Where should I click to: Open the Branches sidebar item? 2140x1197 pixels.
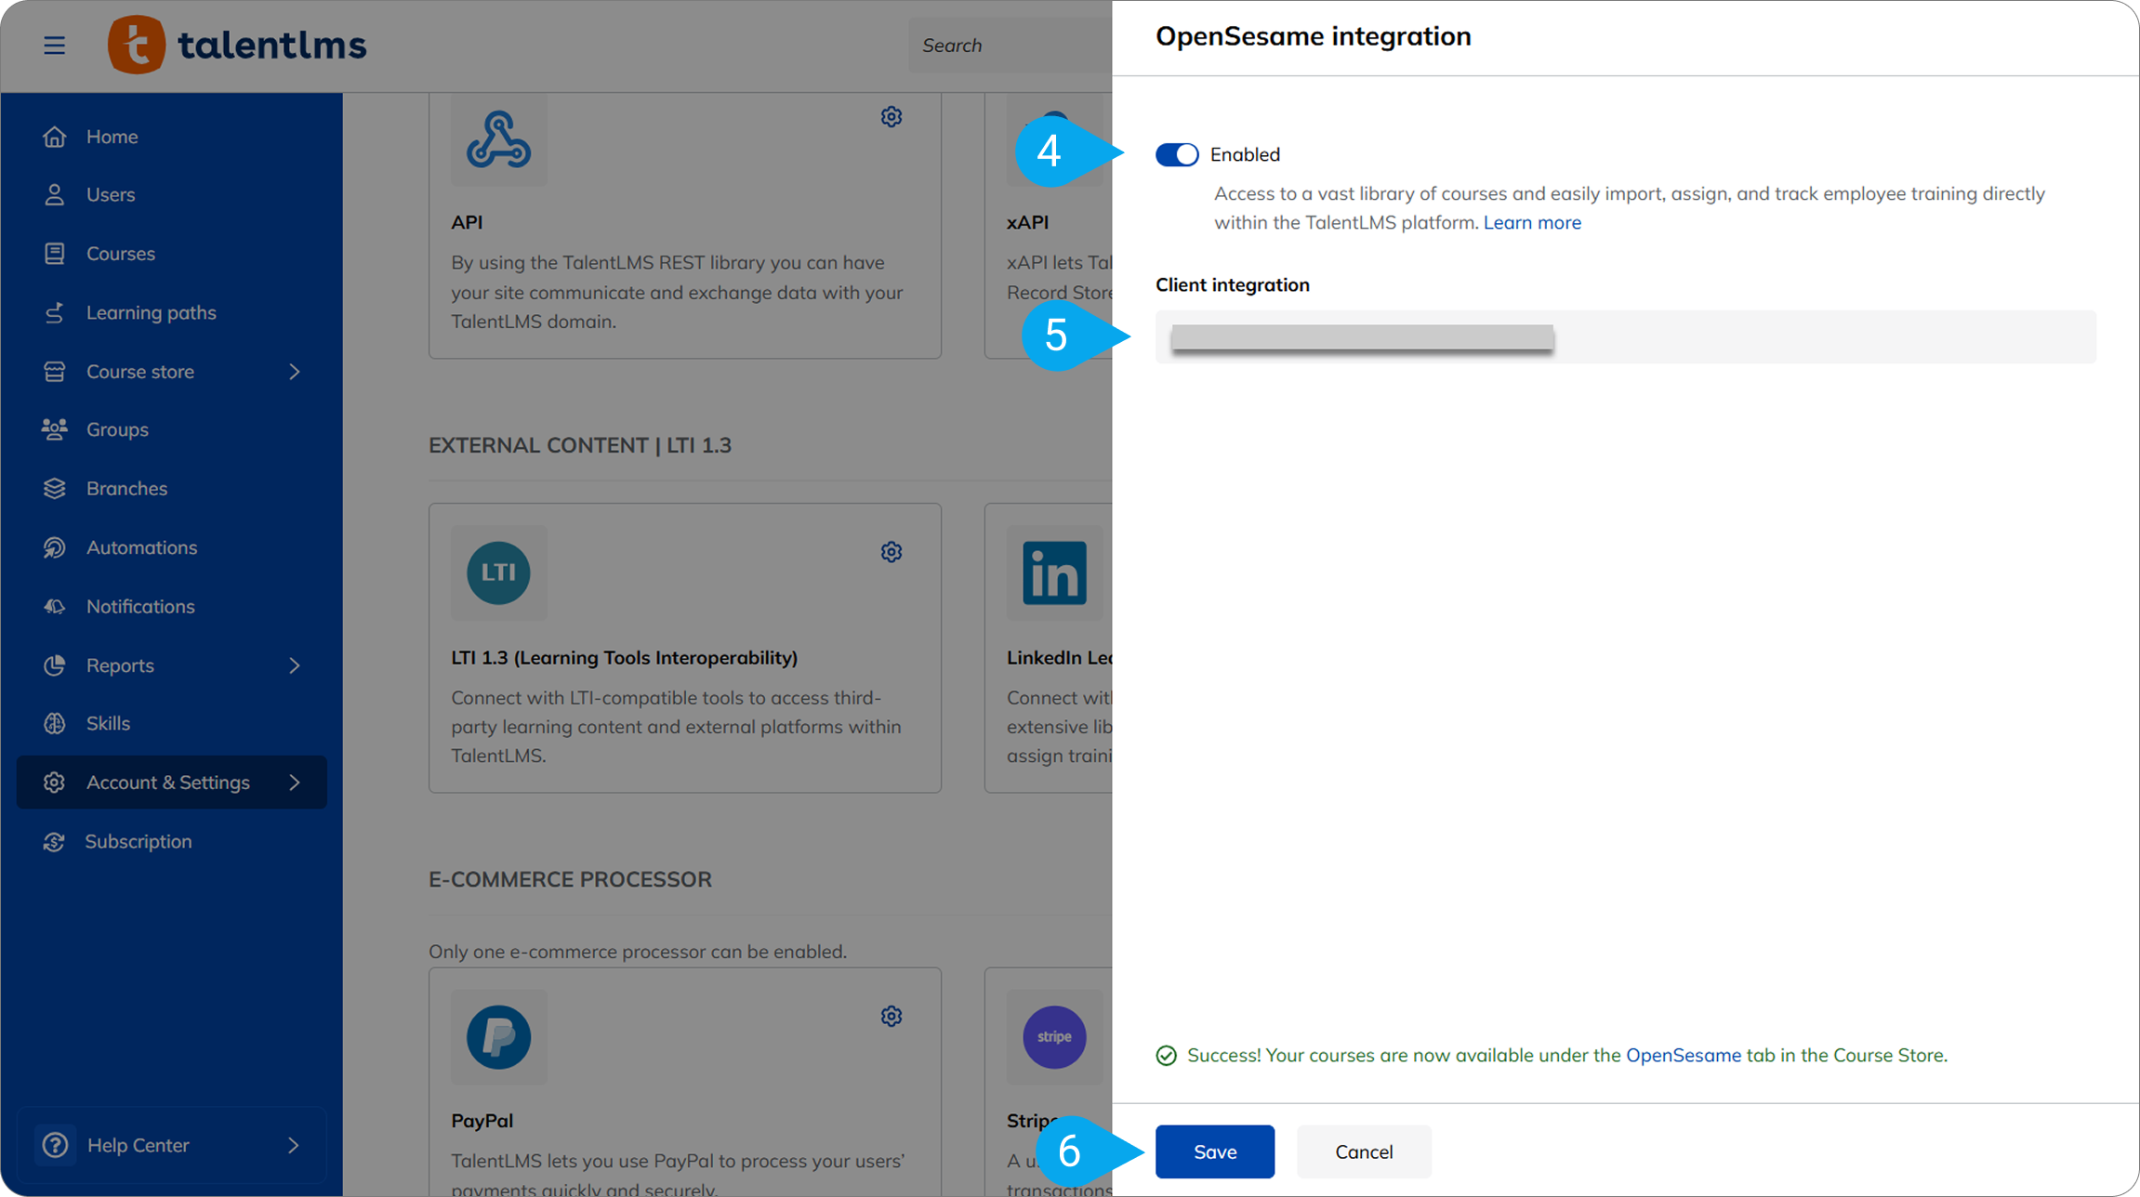[x=126, y=488]
